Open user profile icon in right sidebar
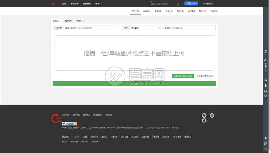Screen dimensions: 270x153 point(266,51)
